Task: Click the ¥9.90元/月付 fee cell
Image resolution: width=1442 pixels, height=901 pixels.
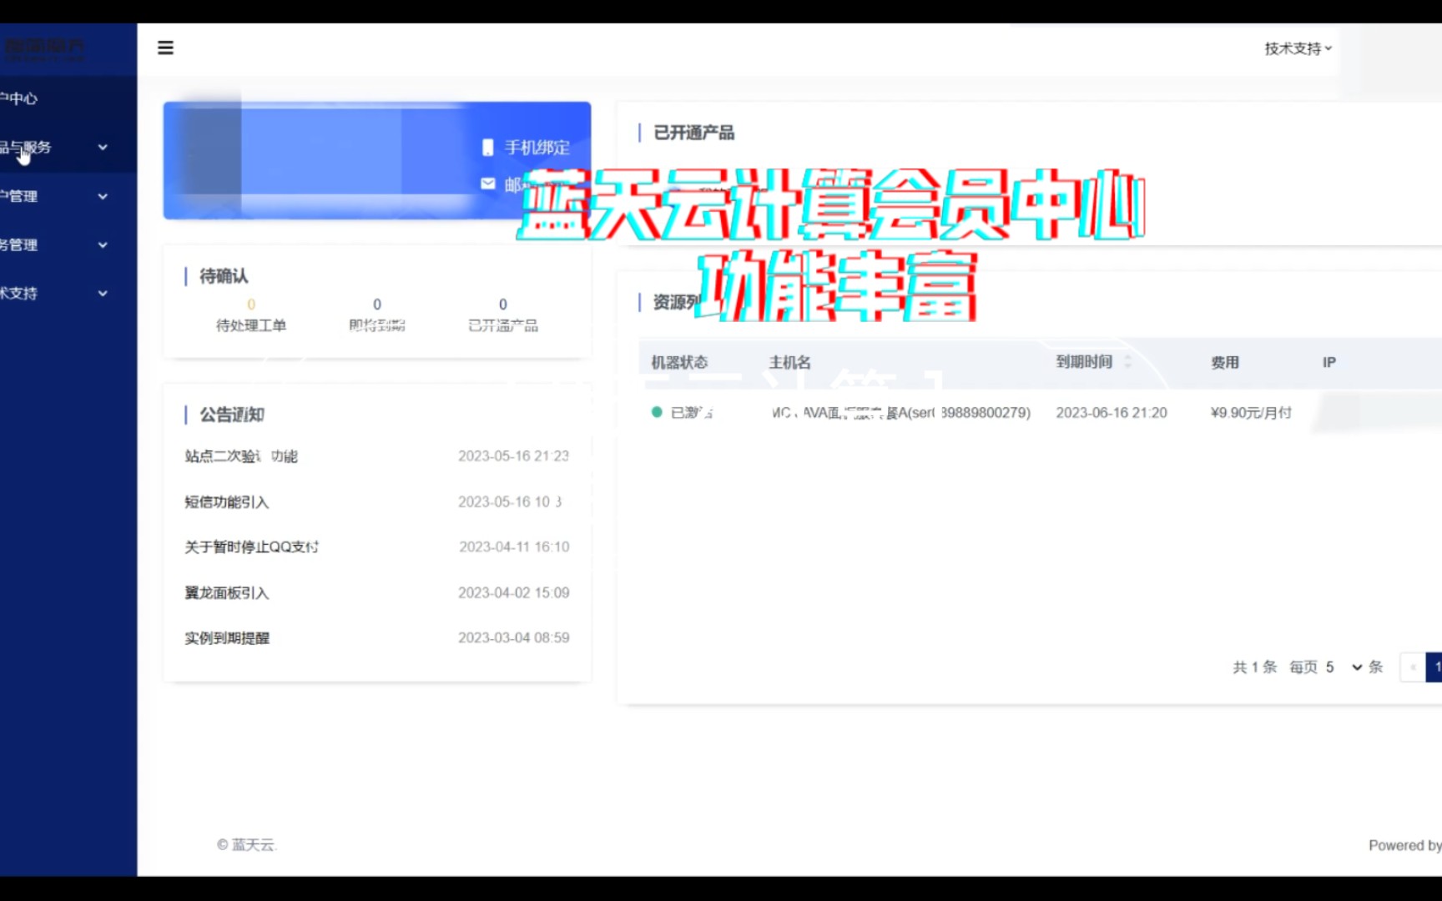Action: click(x=1251, y=413)
